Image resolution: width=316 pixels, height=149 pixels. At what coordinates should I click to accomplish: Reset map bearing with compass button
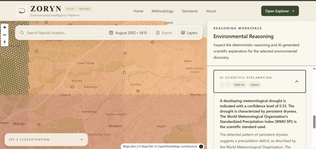pyautogui.click(x=5, y=42)
